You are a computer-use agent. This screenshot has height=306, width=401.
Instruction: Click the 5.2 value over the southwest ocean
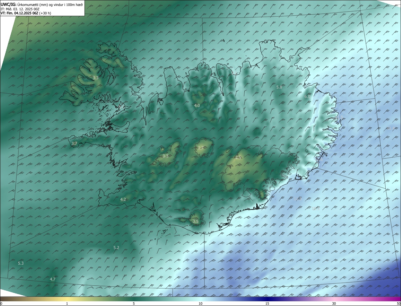click(x=116, y=247)
